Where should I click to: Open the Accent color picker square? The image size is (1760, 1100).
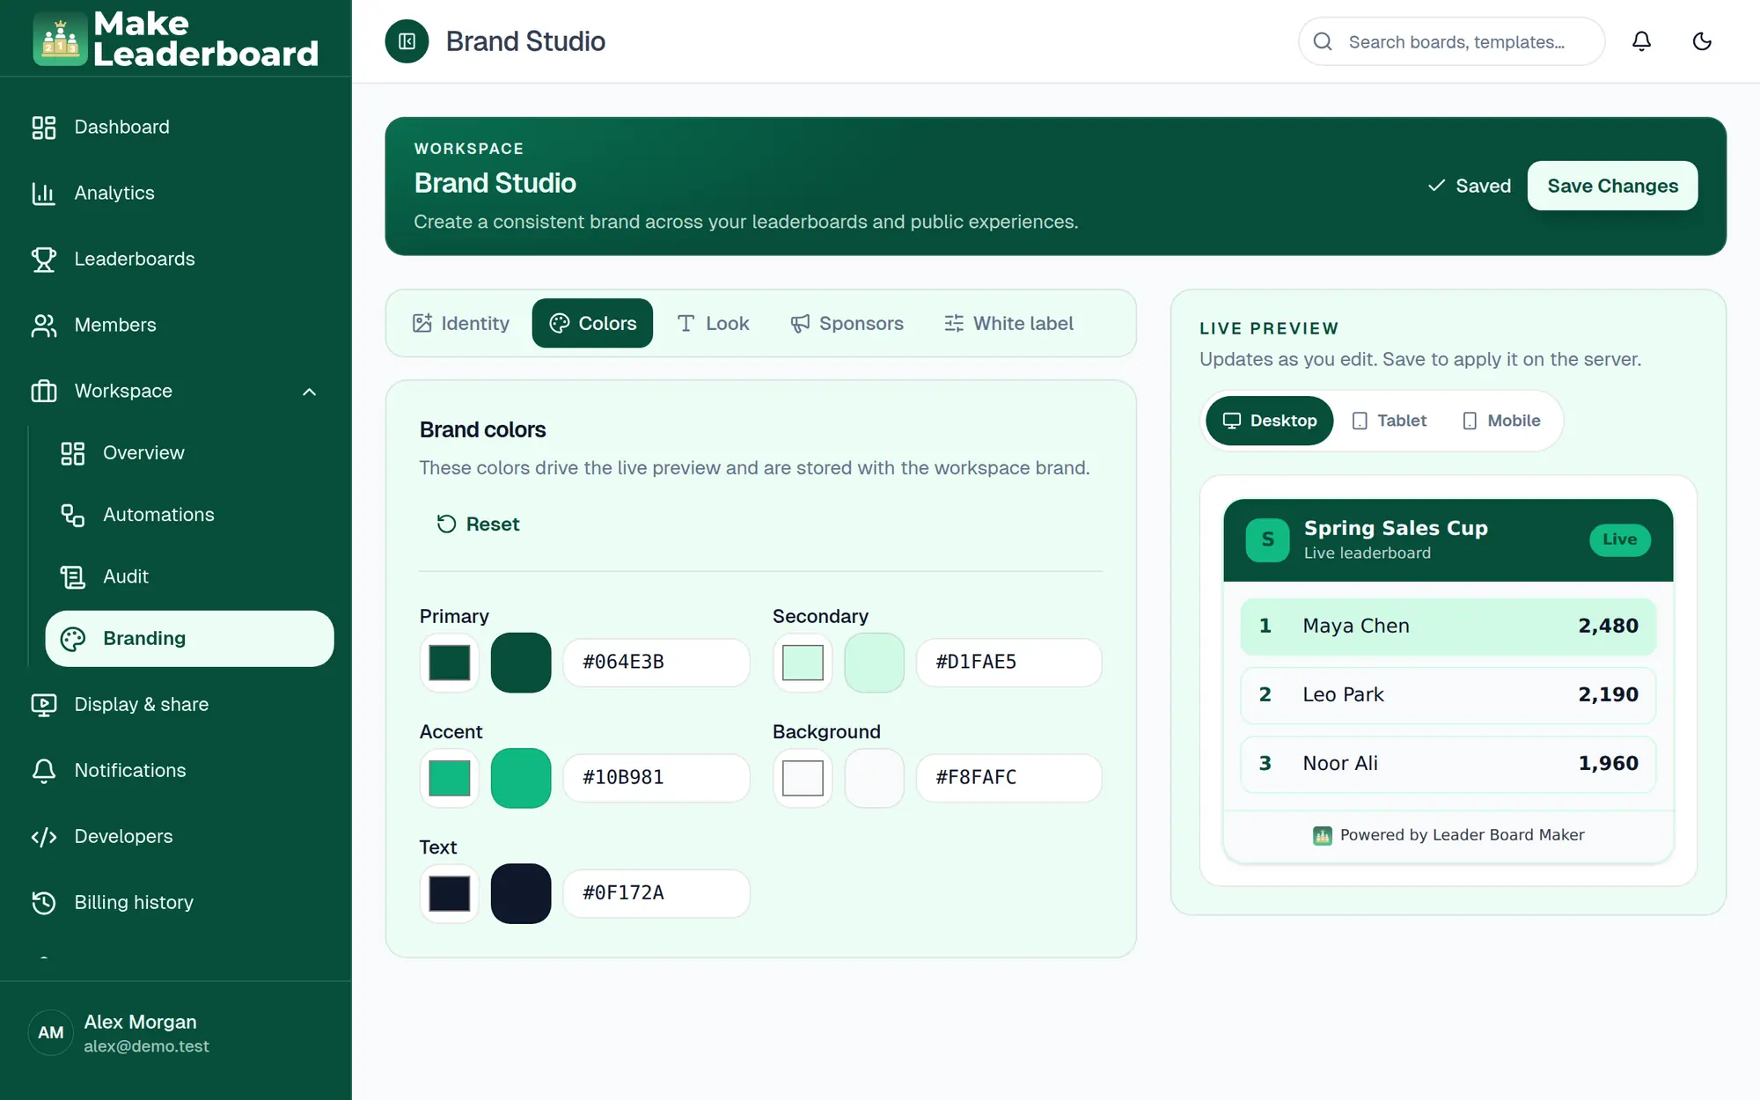point(450,778)
